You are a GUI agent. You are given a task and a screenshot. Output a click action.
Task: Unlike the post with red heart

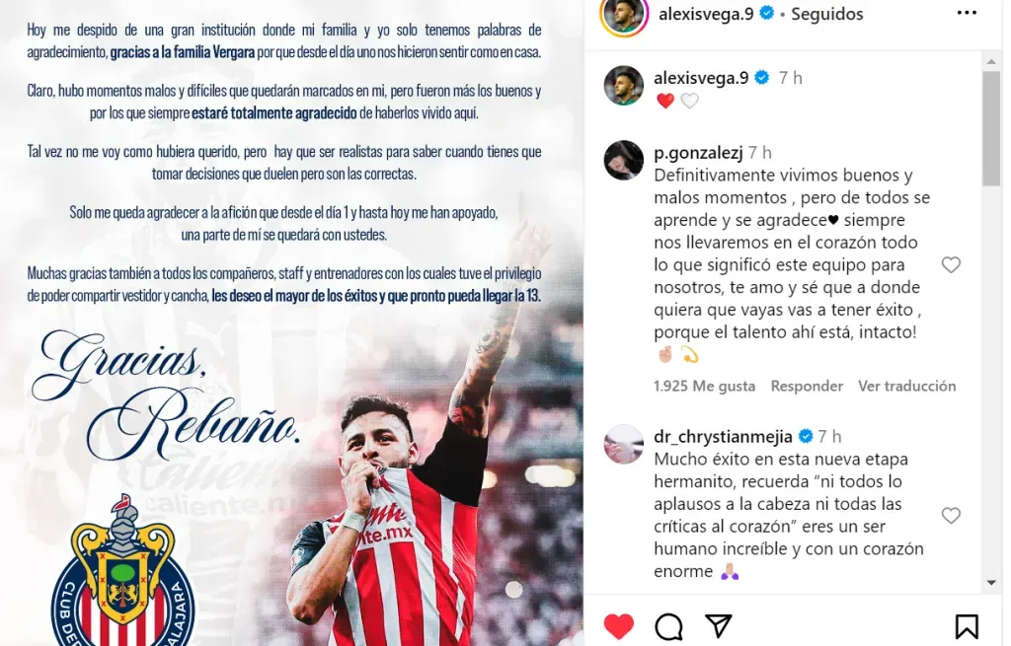pyautogui.click(x=618, y=626)
